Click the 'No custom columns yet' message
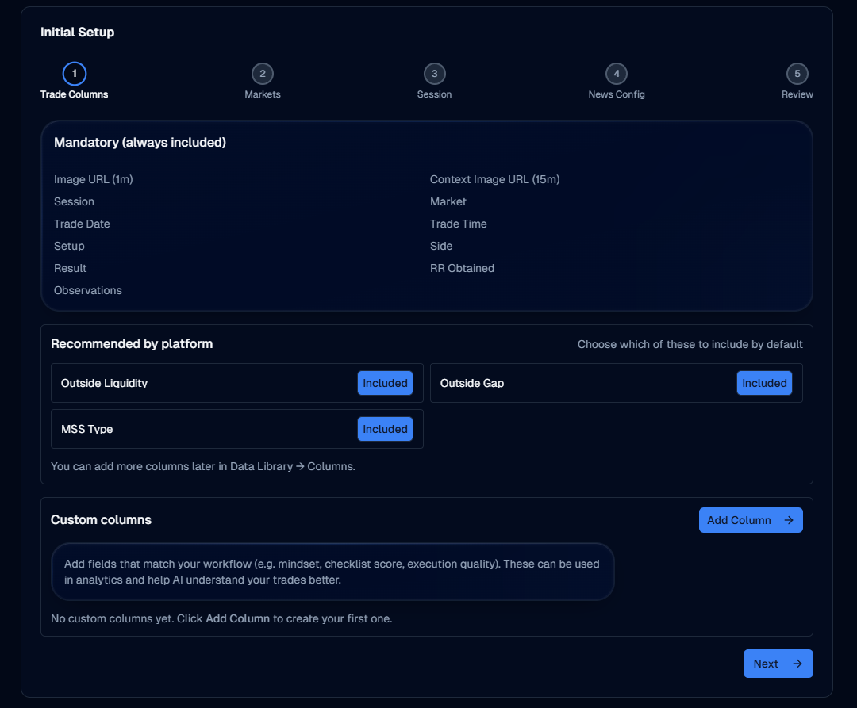This screenshot has width=857, height=708. tap(221, 618)
